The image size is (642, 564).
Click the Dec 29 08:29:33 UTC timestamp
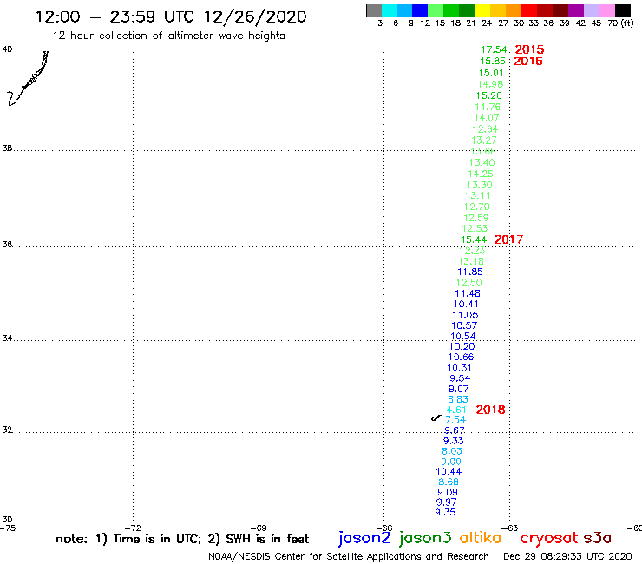tap(567, 556)
